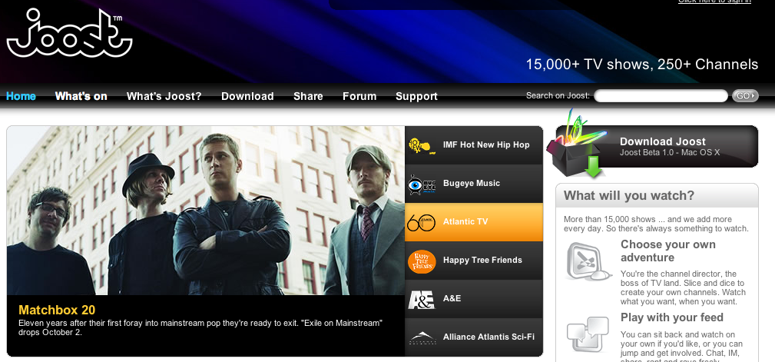This screenshot has width=775, height=362.
Task: Focus the Search on Joost field
Action: coord(661,95)
